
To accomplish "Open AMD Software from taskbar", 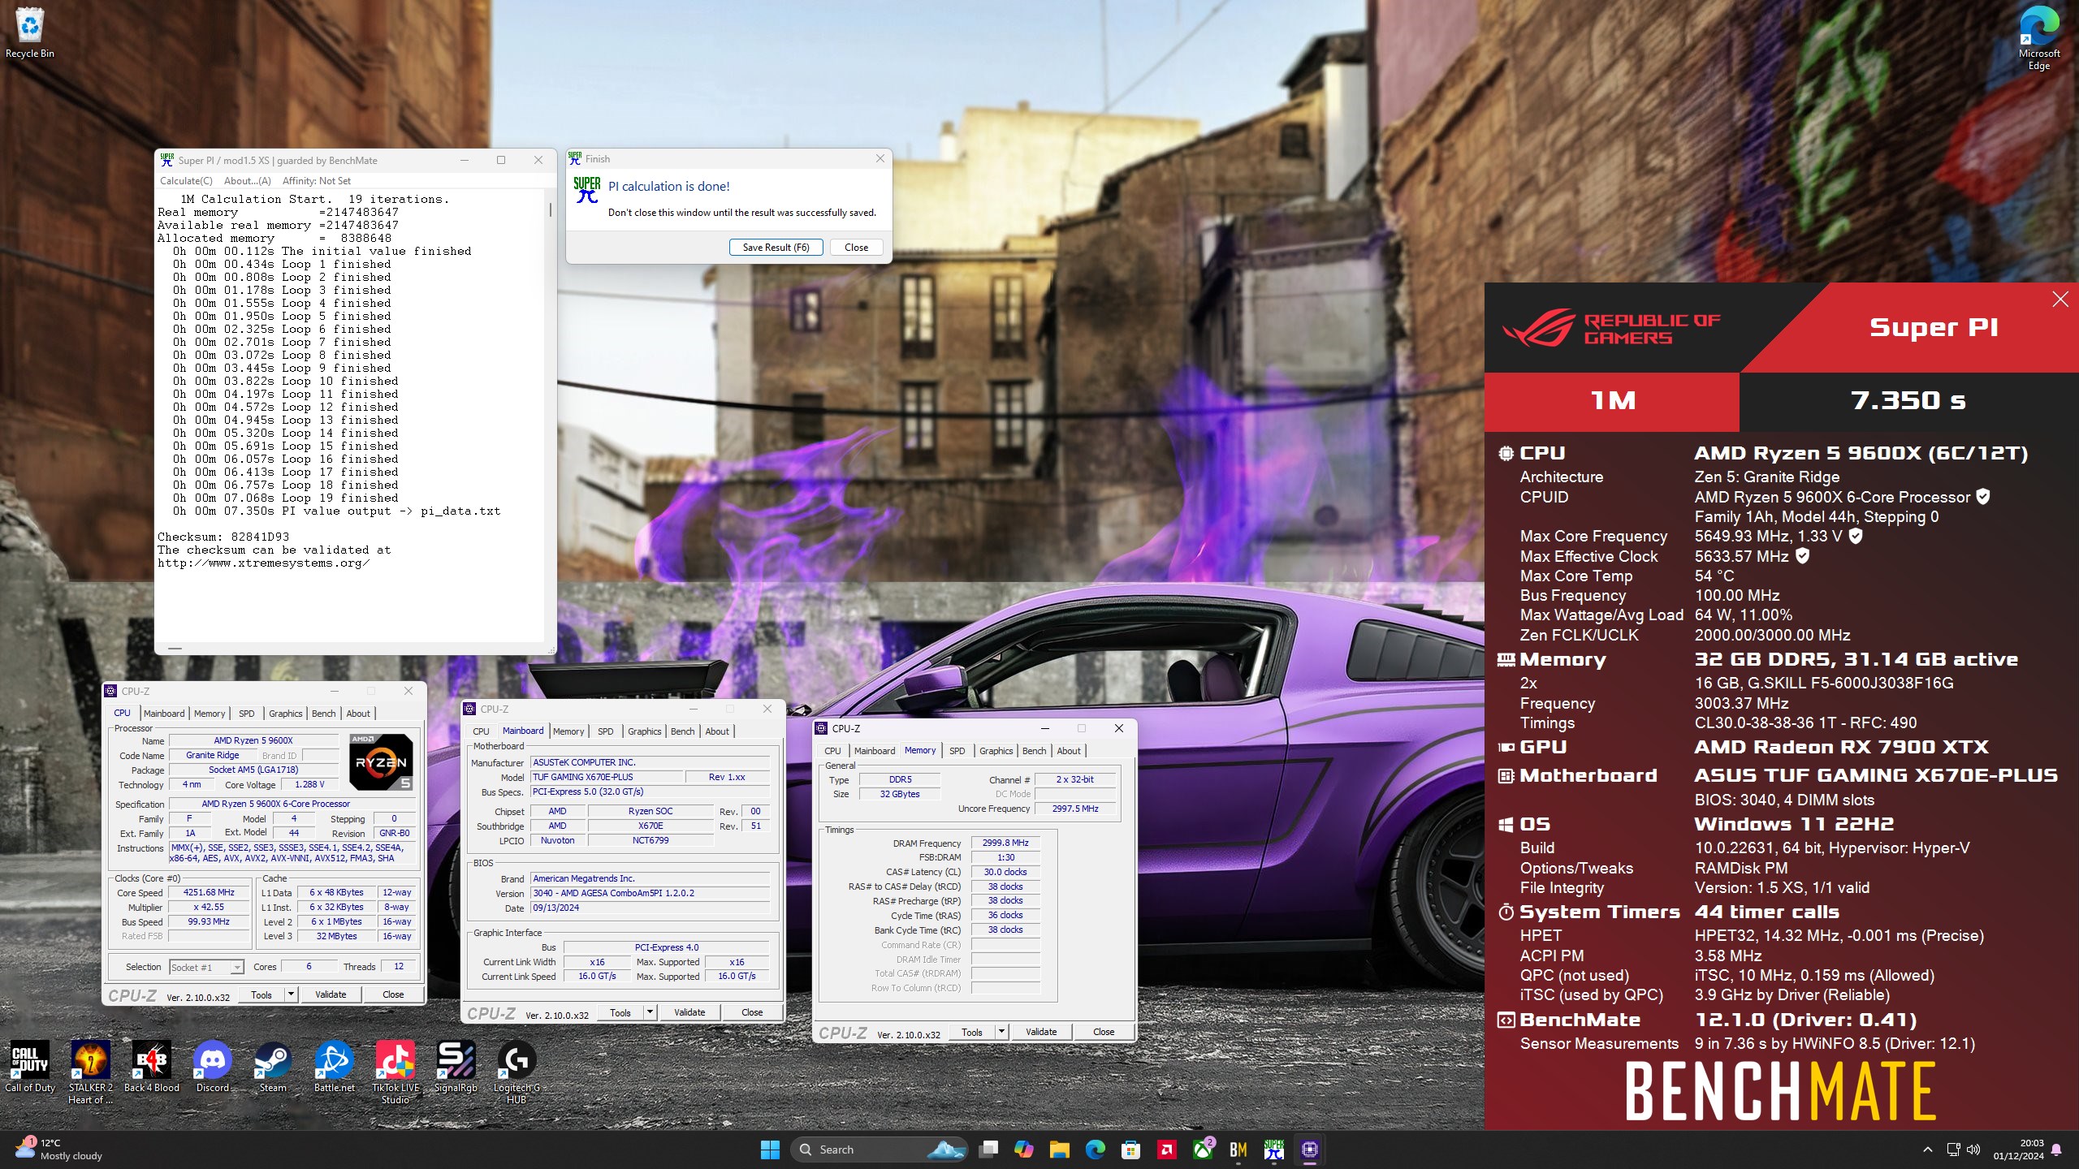I will point(1167,1150).
